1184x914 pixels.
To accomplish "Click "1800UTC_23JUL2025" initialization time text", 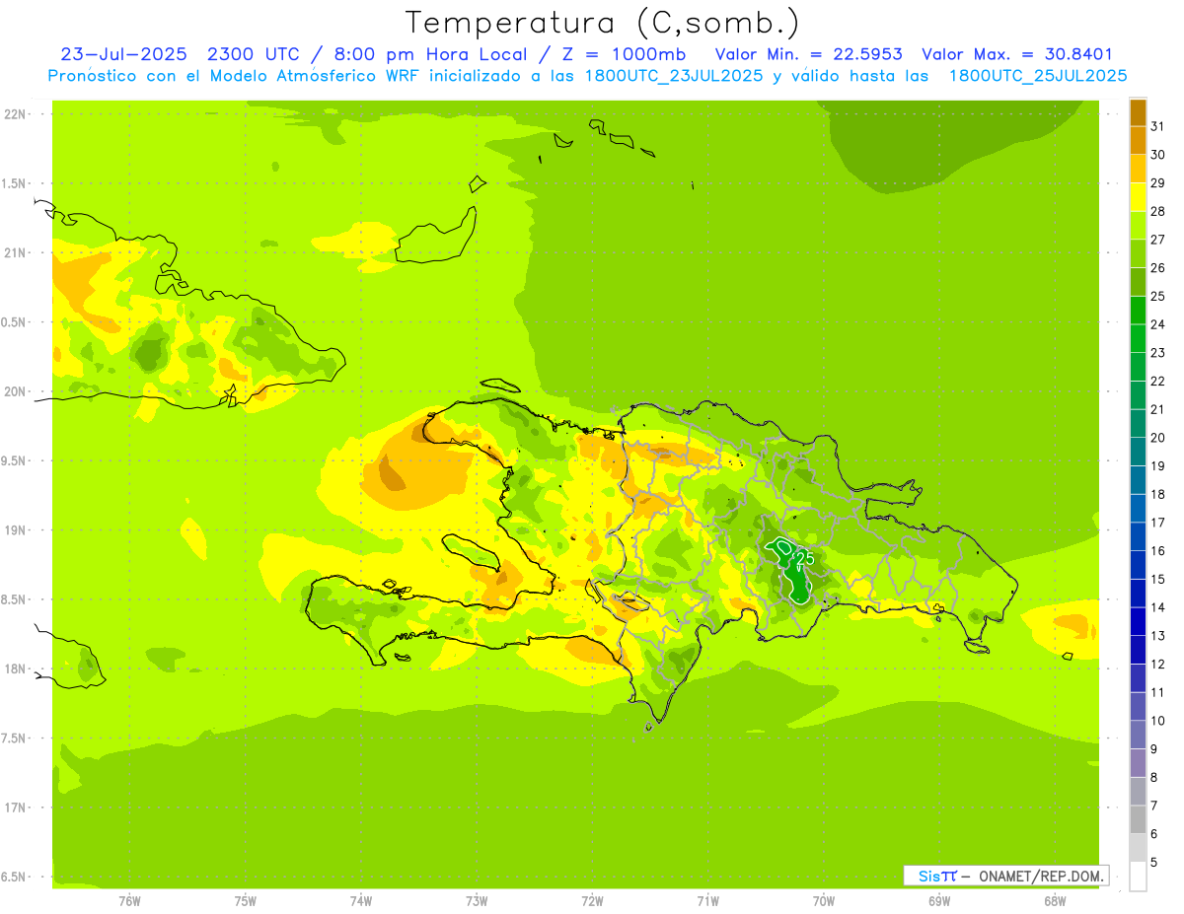I will [x=672, y=76].
